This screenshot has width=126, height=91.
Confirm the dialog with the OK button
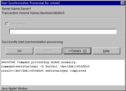(x=19, y=51)
